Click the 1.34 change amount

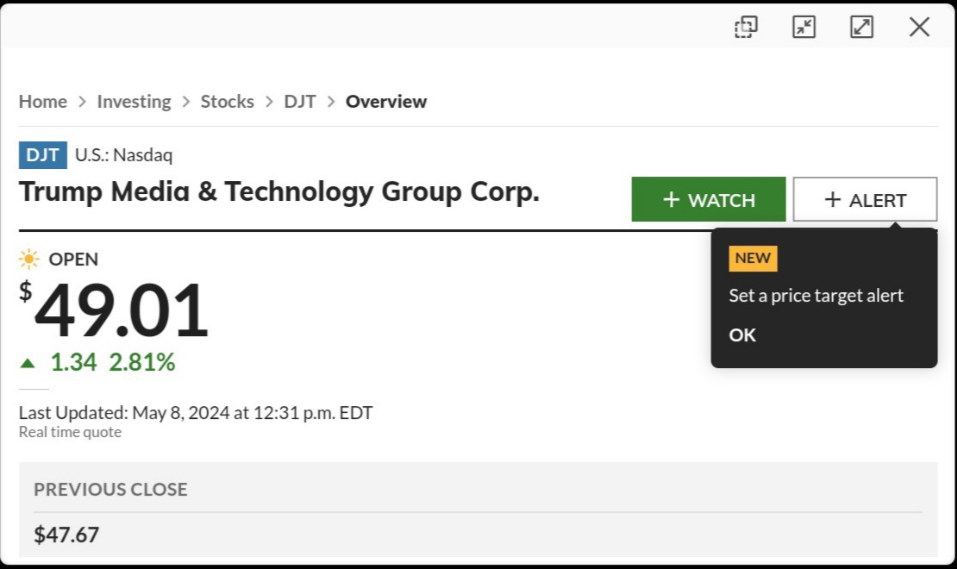pos(73,363)
